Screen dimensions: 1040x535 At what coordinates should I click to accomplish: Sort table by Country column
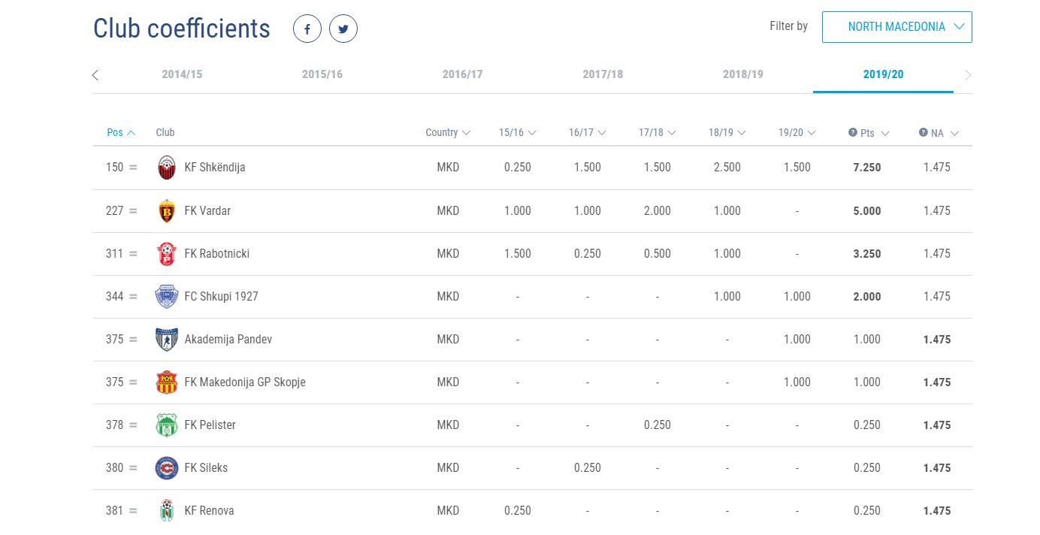(447, 133)
